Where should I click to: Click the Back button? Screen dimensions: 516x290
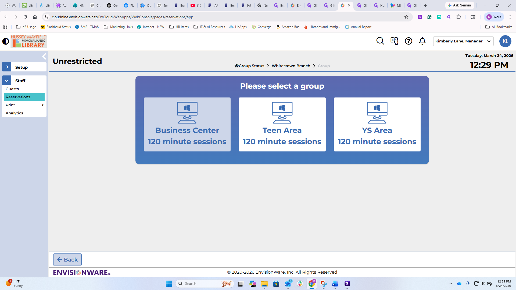tap(67, 260)
